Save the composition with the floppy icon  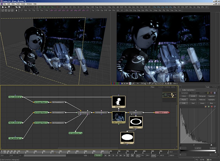pyautogui.click(x=9, y=7)
